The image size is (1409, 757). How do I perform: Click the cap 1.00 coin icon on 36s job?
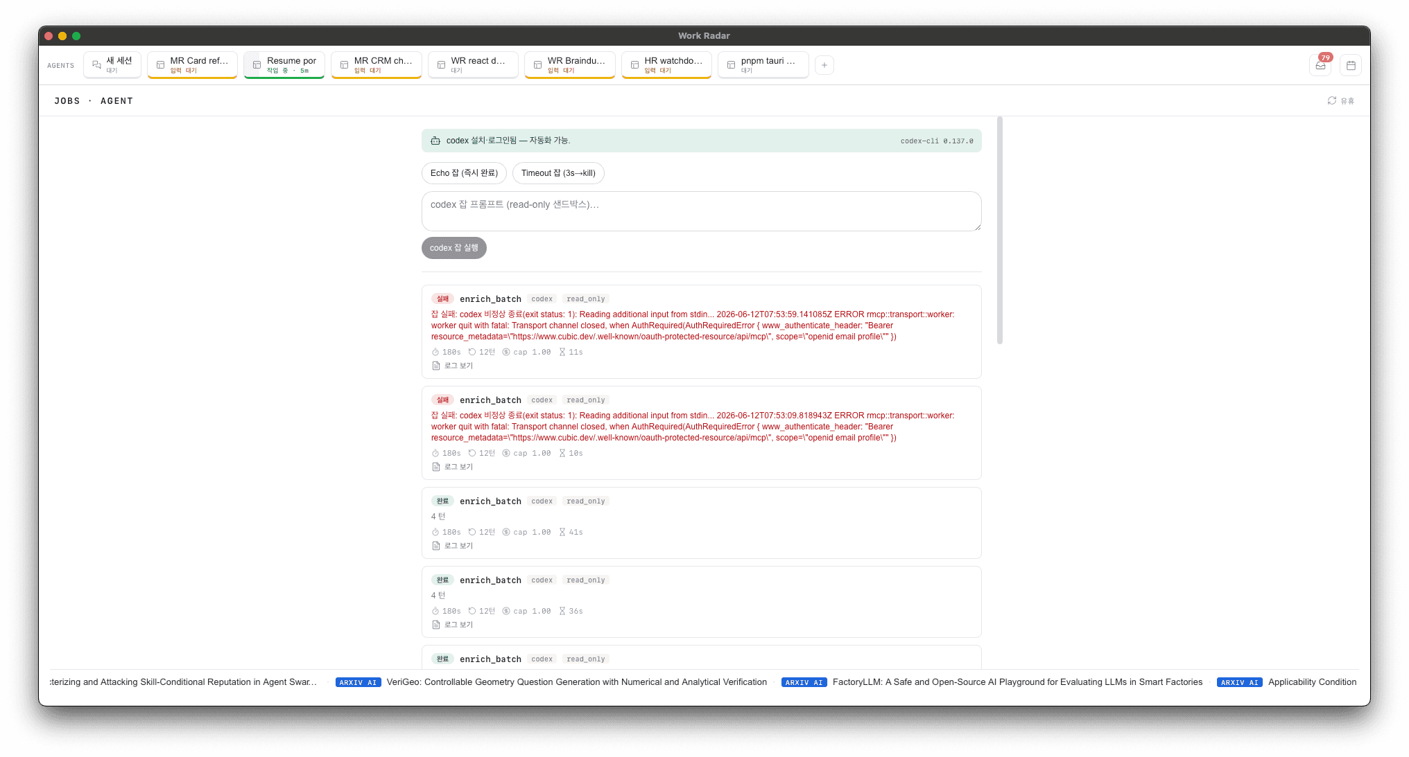[x=506, y=612]
